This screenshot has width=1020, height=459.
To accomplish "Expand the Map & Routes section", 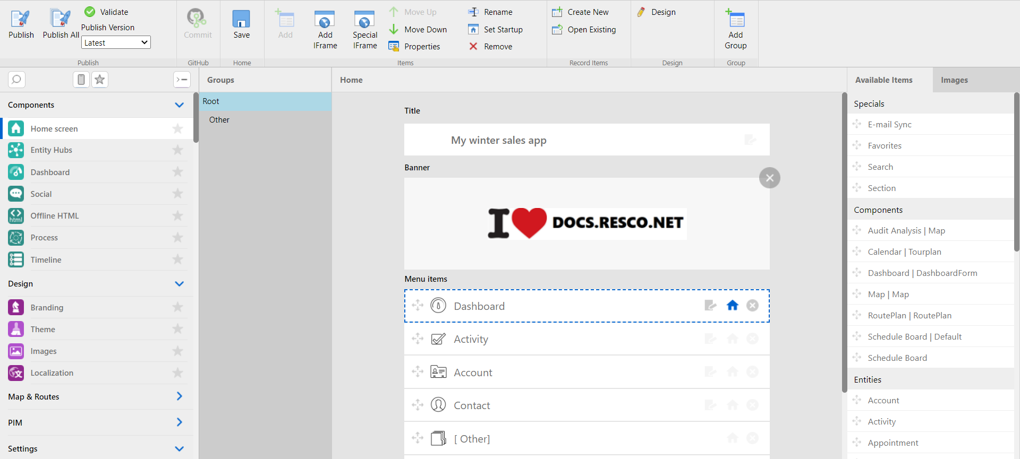I will pyautogui.click(x=179, y=396).
